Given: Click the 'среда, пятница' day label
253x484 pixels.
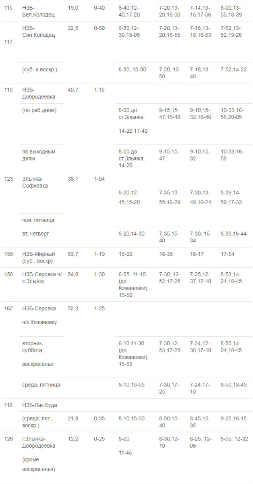Looking at the screenshot, I should click(41, 385).
